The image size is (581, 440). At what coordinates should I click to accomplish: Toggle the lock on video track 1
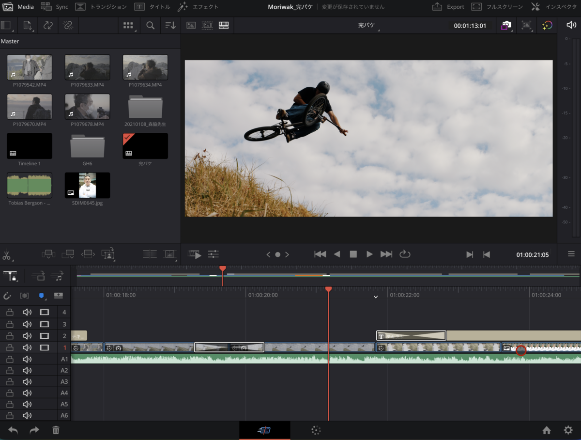tap(10, 347)
